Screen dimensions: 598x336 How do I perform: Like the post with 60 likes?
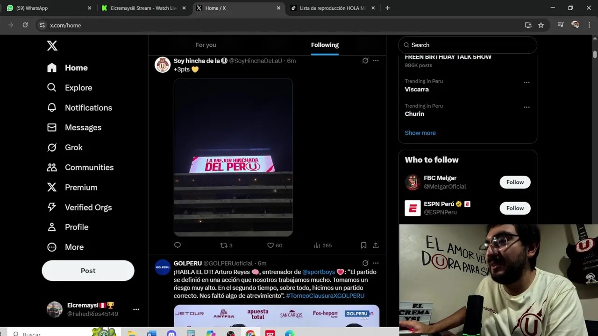(274, 245)
